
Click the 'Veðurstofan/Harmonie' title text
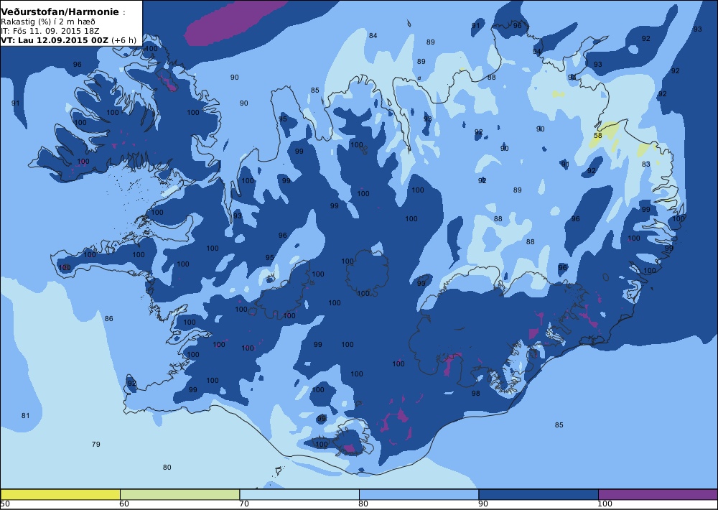60,12
